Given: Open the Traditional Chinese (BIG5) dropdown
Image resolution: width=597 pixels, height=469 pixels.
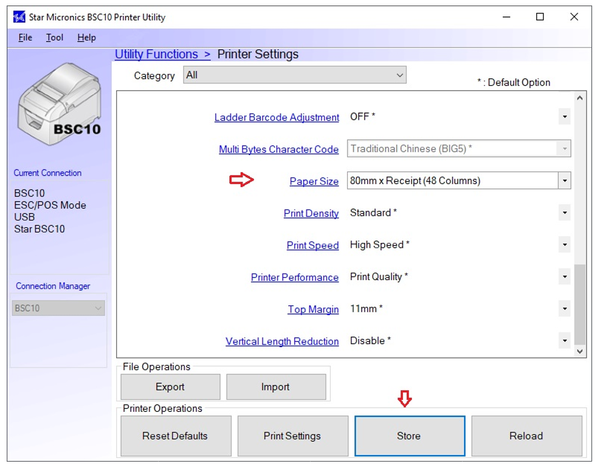Looking at the screenshot, I should point(459,149).
